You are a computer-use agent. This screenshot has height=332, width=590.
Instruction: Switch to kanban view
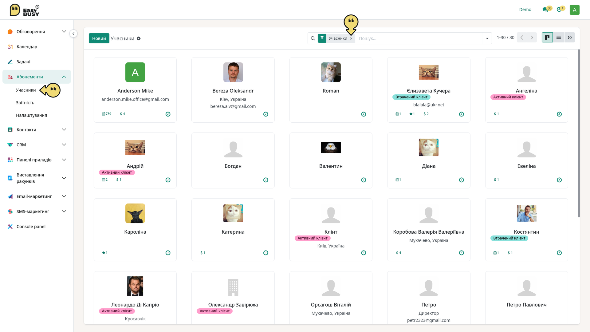(547, 38)
